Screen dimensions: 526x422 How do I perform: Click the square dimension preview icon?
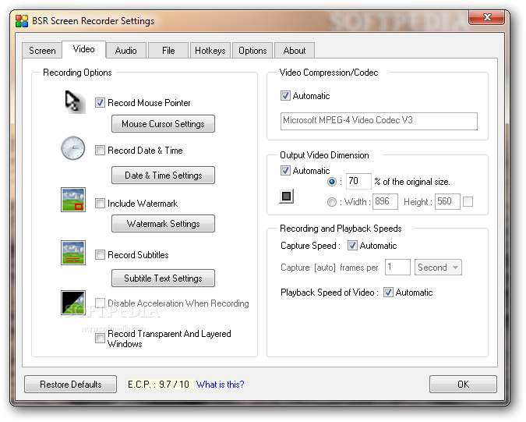click(287, 196)
